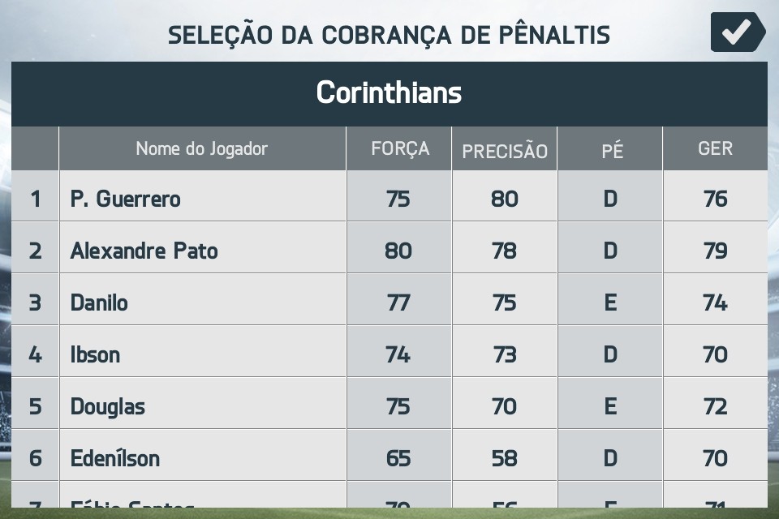This screenshot has width=779, height=519.
Task: Click position number 2 cell
Action: (35, 251)
